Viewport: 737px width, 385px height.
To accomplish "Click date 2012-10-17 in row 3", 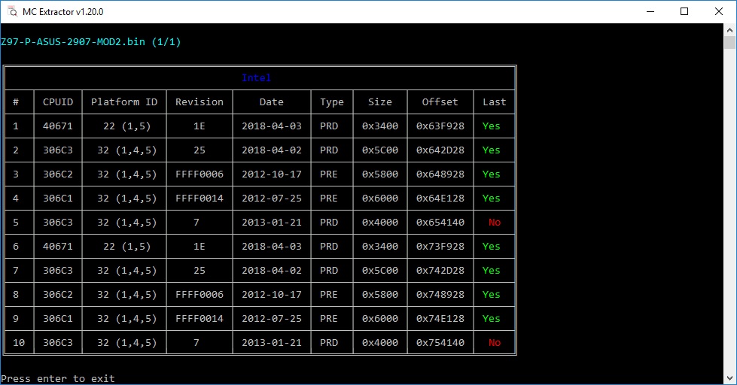I will tap(272, 174).
